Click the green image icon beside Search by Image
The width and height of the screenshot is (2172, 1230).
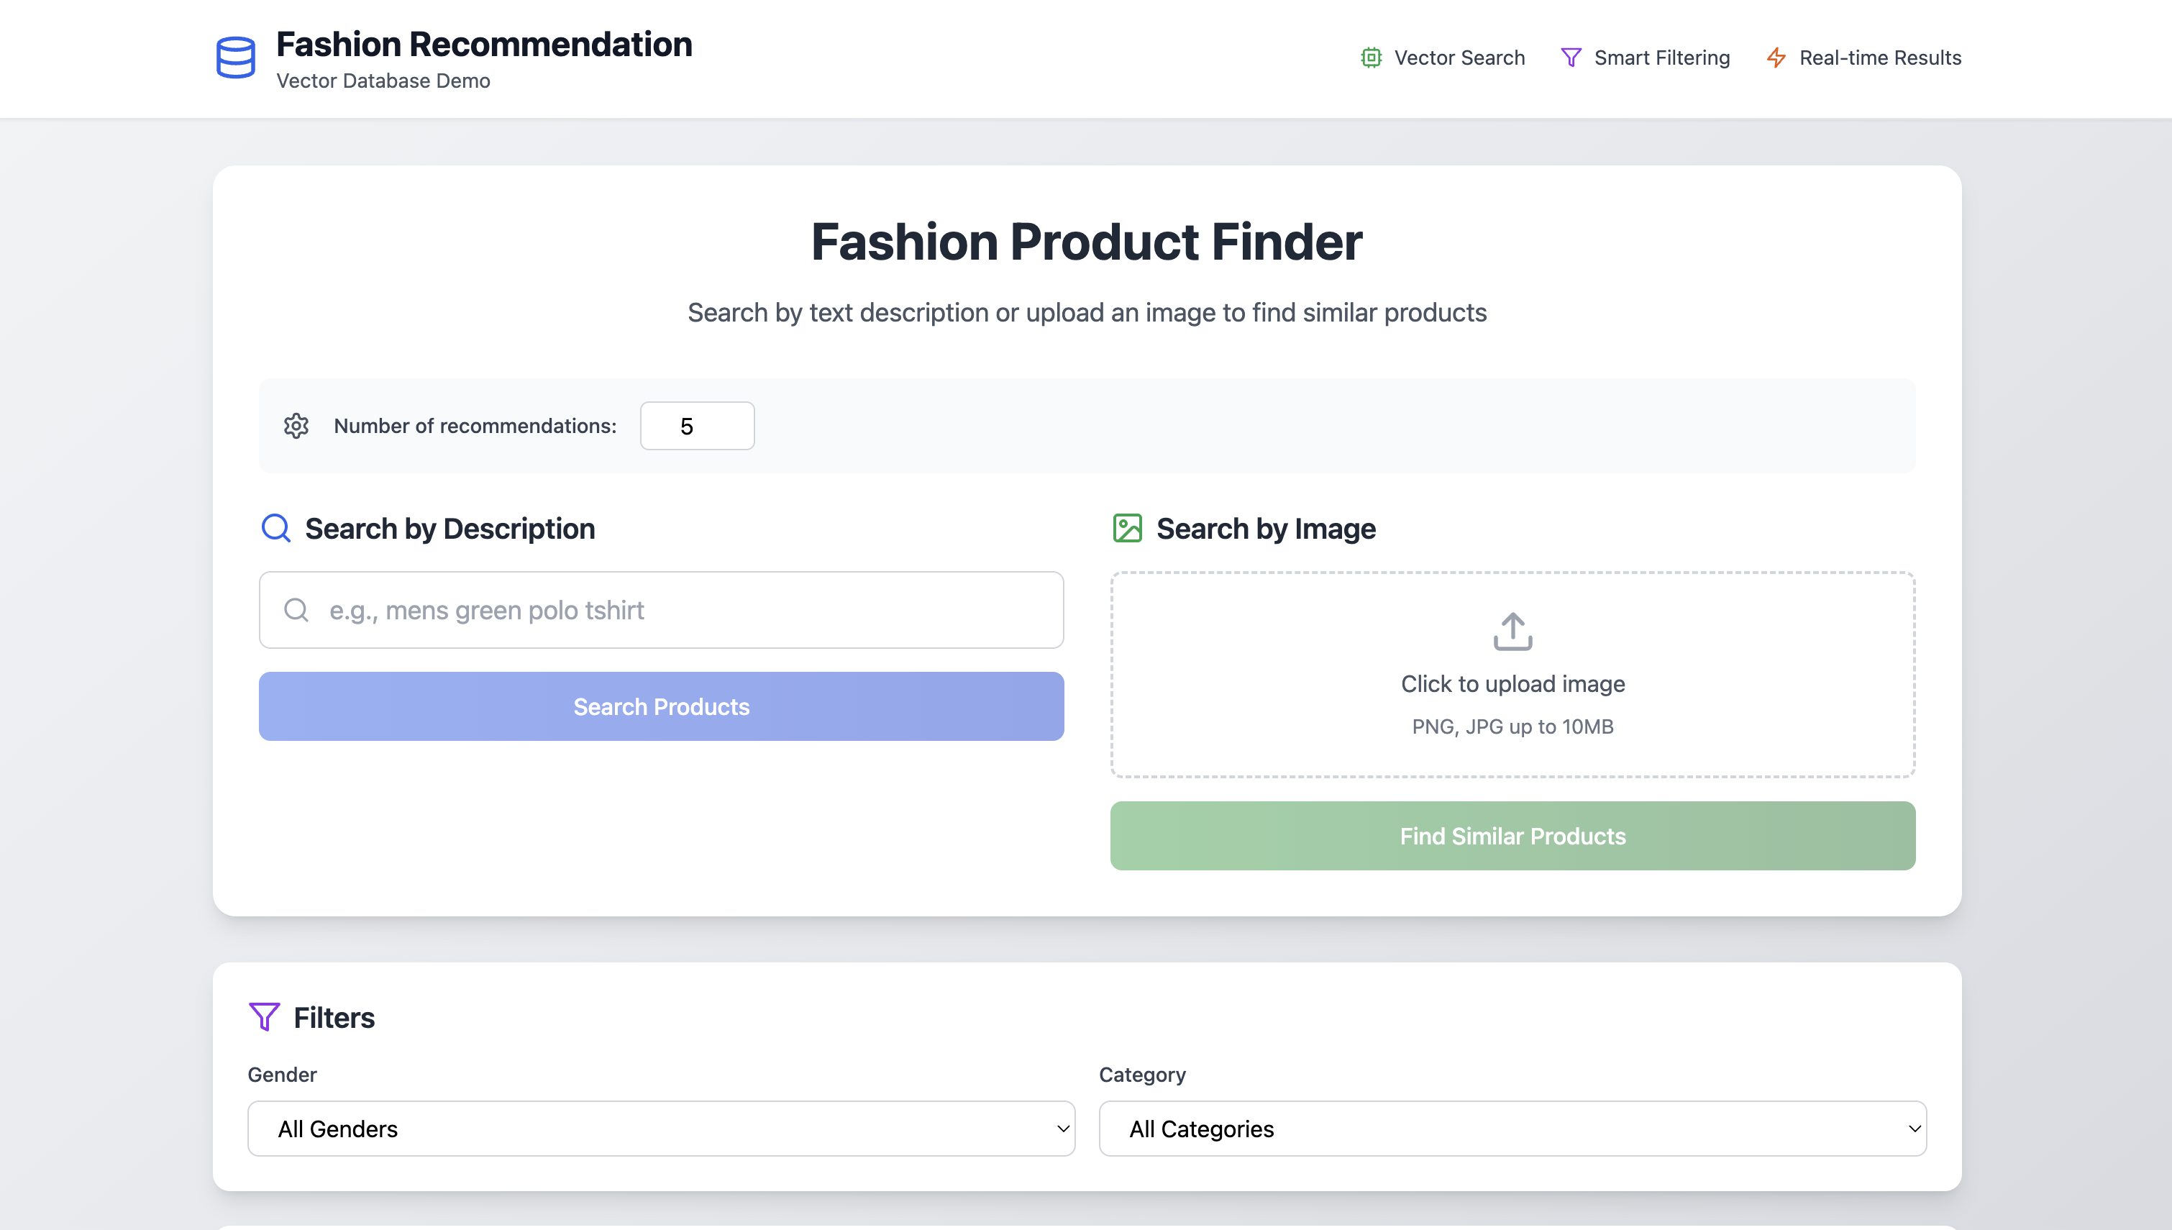(x=1128, y=528)
